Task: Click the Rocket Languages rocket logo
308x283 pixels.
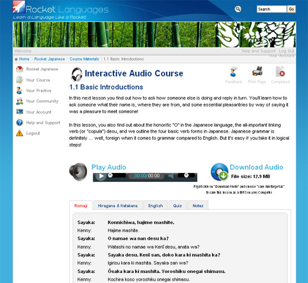Action: point(19,7)
